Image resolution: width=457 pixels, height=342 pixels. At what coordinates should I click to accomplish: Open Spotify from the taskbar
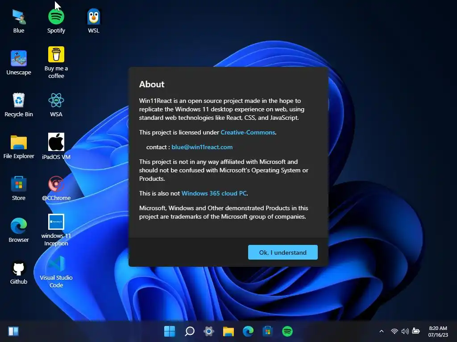tap(287, 331)
